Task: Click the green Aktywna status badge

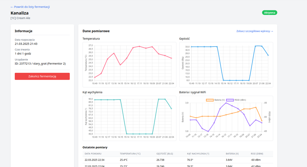Action: tap(270, 13)
